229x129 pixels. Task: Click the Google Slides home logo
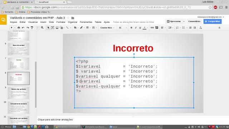(x=3, y=20)
